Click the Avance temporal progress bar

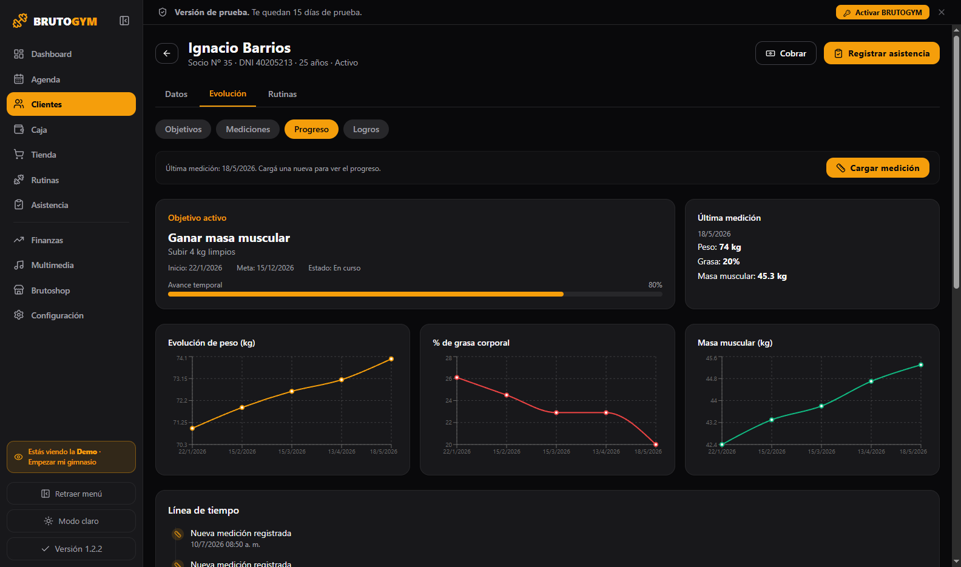coord(415,294)
